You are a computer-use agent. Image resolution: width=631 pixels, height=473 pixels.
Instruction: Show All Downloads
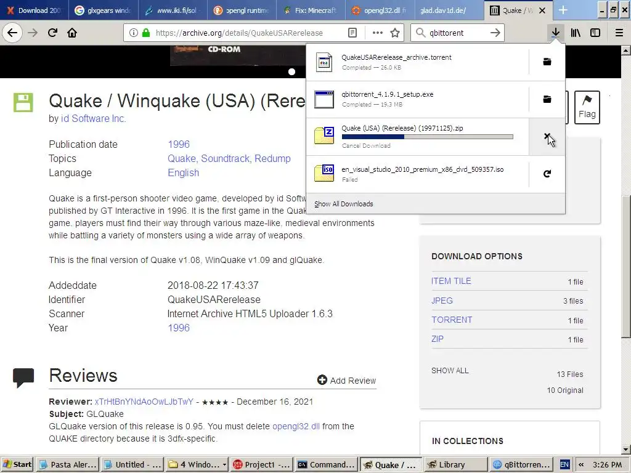coord(344,204)
